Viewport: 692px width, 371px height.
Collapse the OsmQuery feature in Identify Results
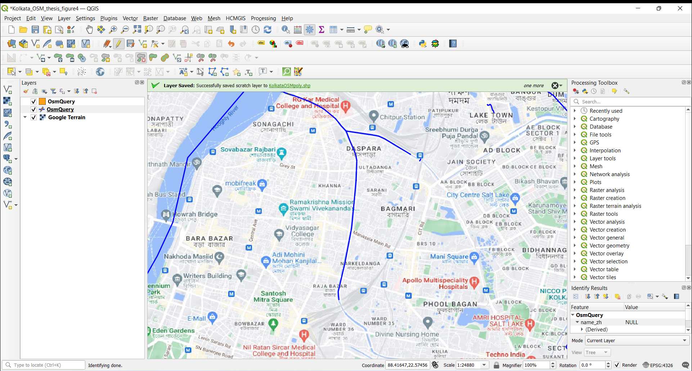pos(573,315)
